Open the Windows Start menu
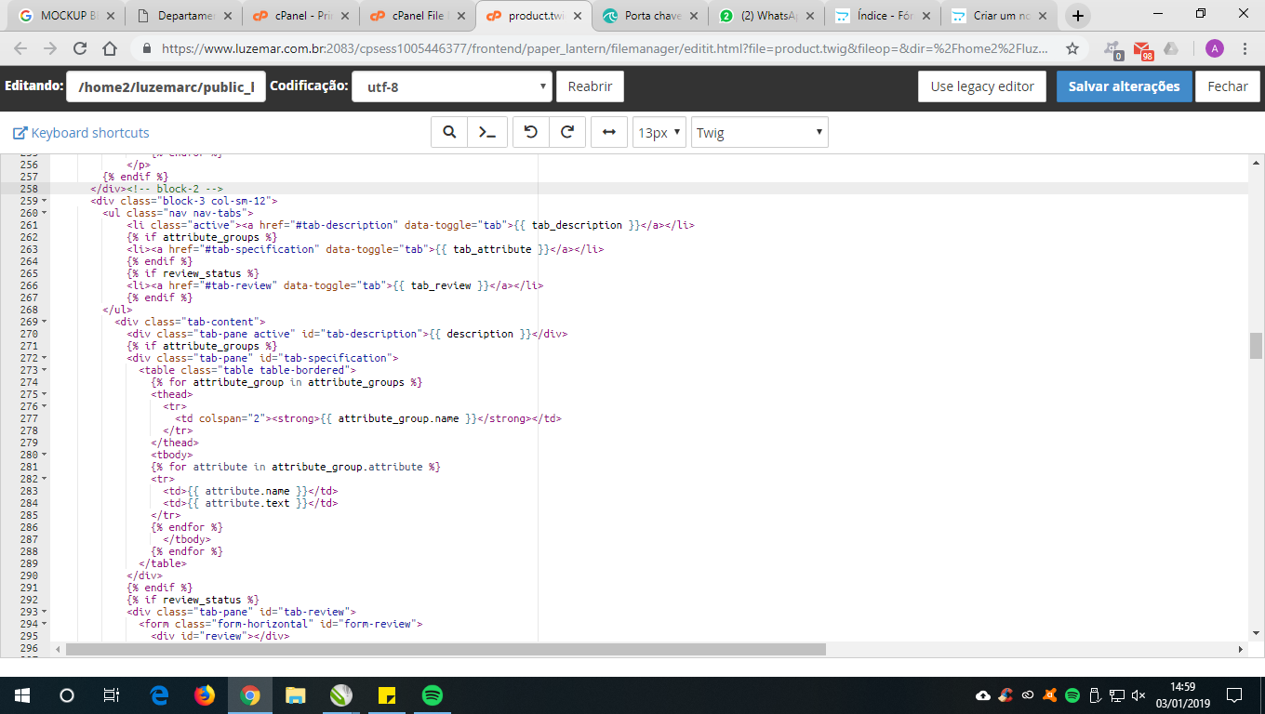 [21, 694]
